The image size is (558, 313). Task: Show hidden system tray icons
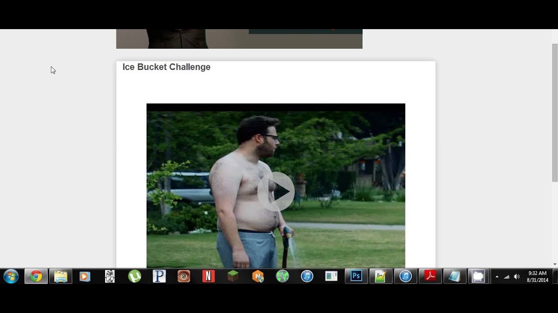click(x=497, y=277)
